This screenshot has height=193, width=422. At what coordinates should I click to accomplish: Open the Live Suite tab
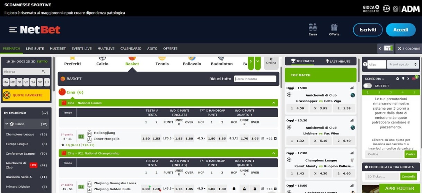35,48
